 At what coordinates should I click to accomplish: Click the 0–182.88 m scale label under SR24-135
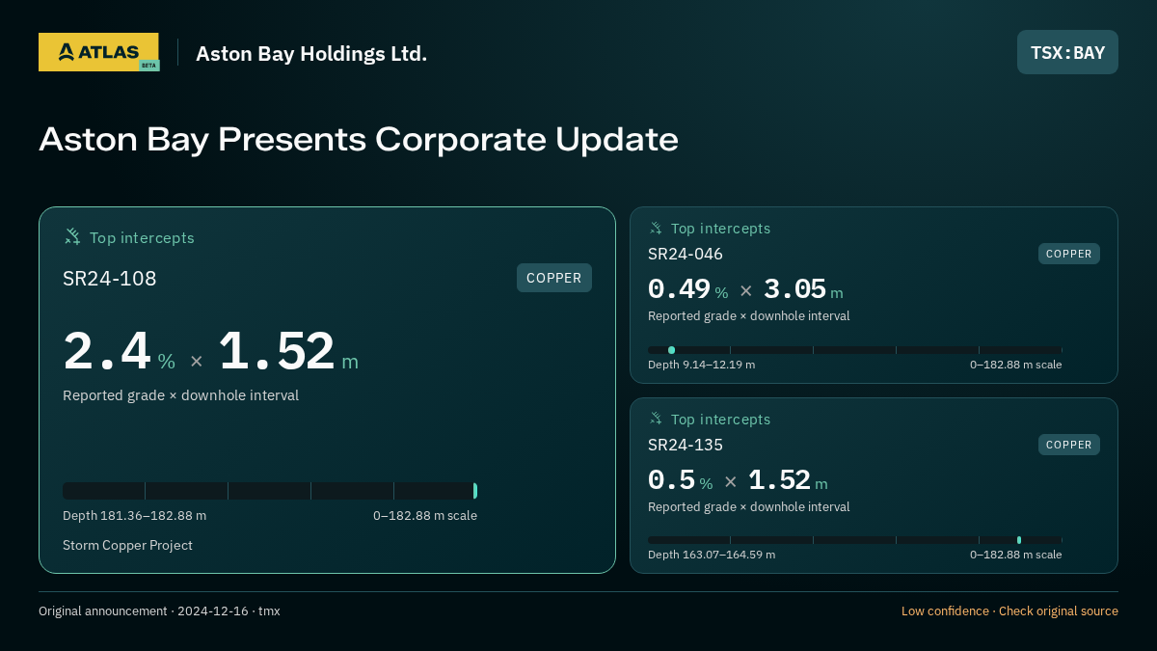(1015, 555)
